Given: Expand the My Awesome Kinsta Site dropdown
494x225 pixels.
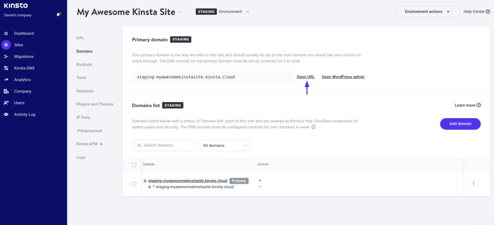Looking at the screenshot, I should (180, 12).
